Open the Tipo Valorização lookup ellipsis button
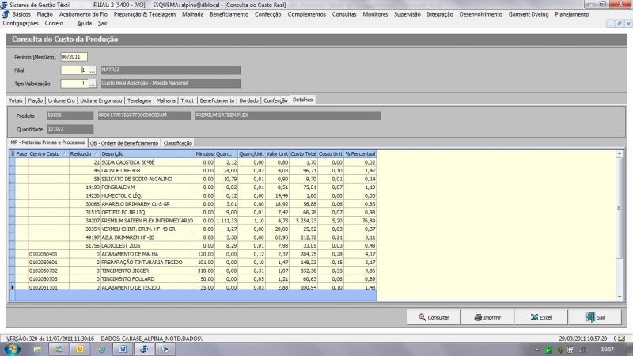This screenshot has width=633, height=356. click(x=92, y=82)
